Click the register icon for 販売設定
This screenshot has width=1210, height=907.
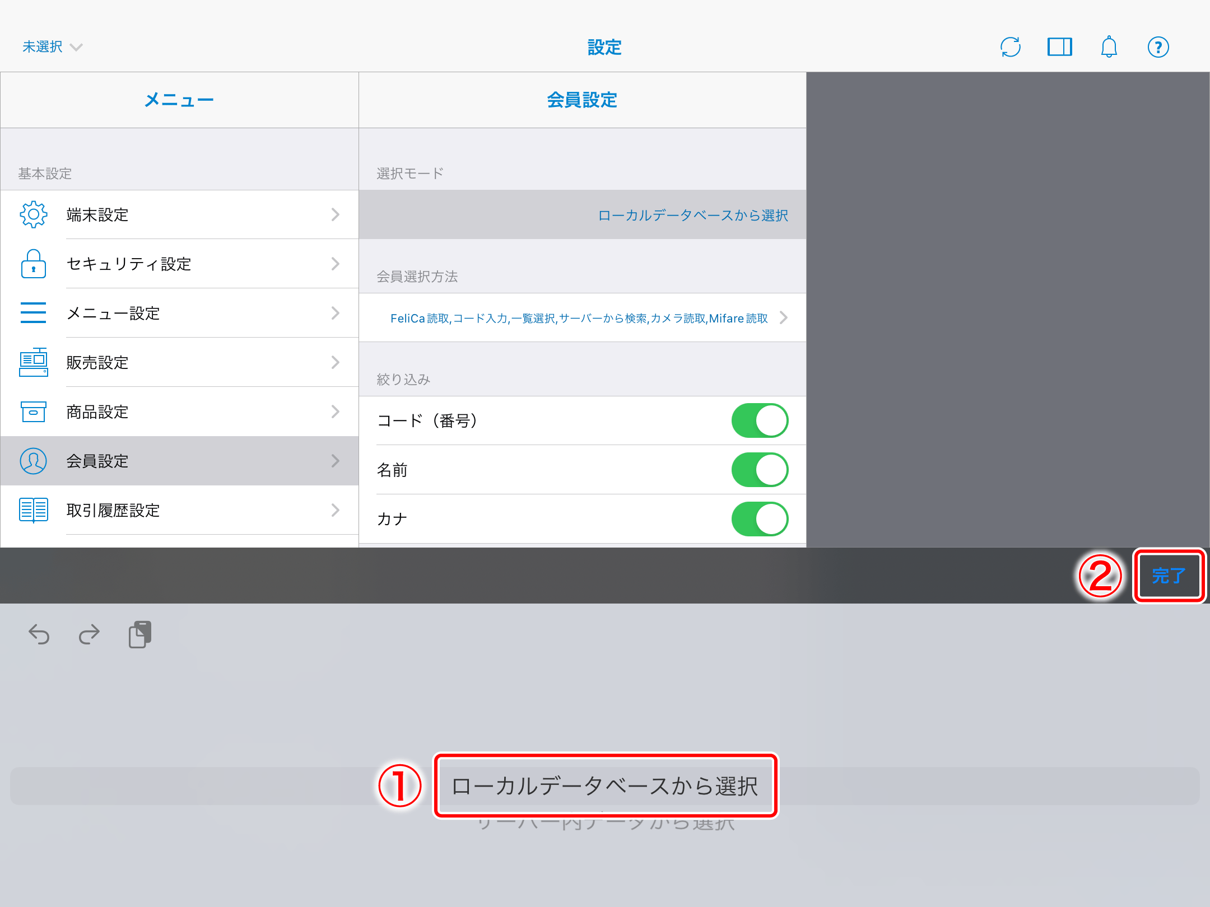[34, 362]
